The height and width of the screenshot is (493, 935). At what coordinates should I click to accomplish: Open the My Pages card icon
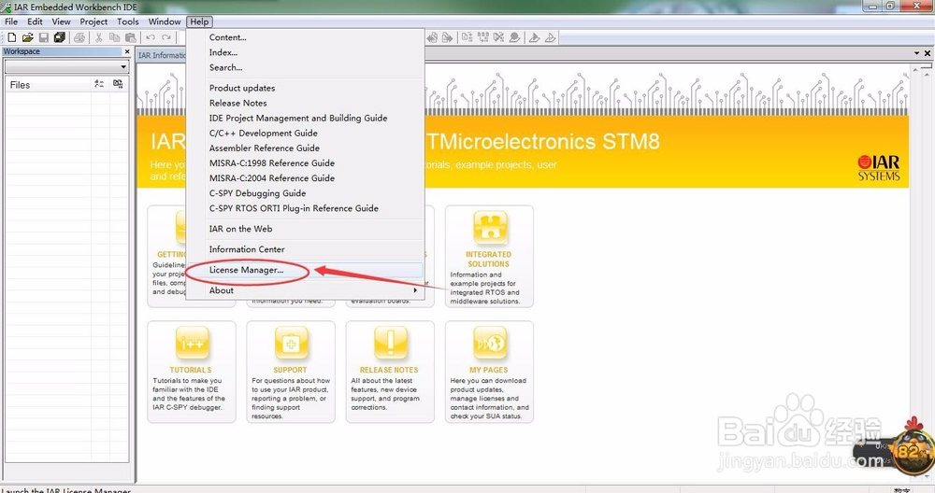[490, 343]
